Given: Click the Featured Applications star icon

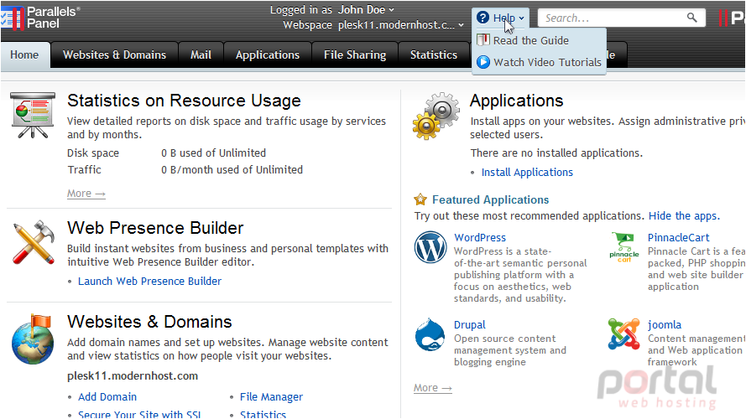Looking at the screenshot, I should point(420,199).
